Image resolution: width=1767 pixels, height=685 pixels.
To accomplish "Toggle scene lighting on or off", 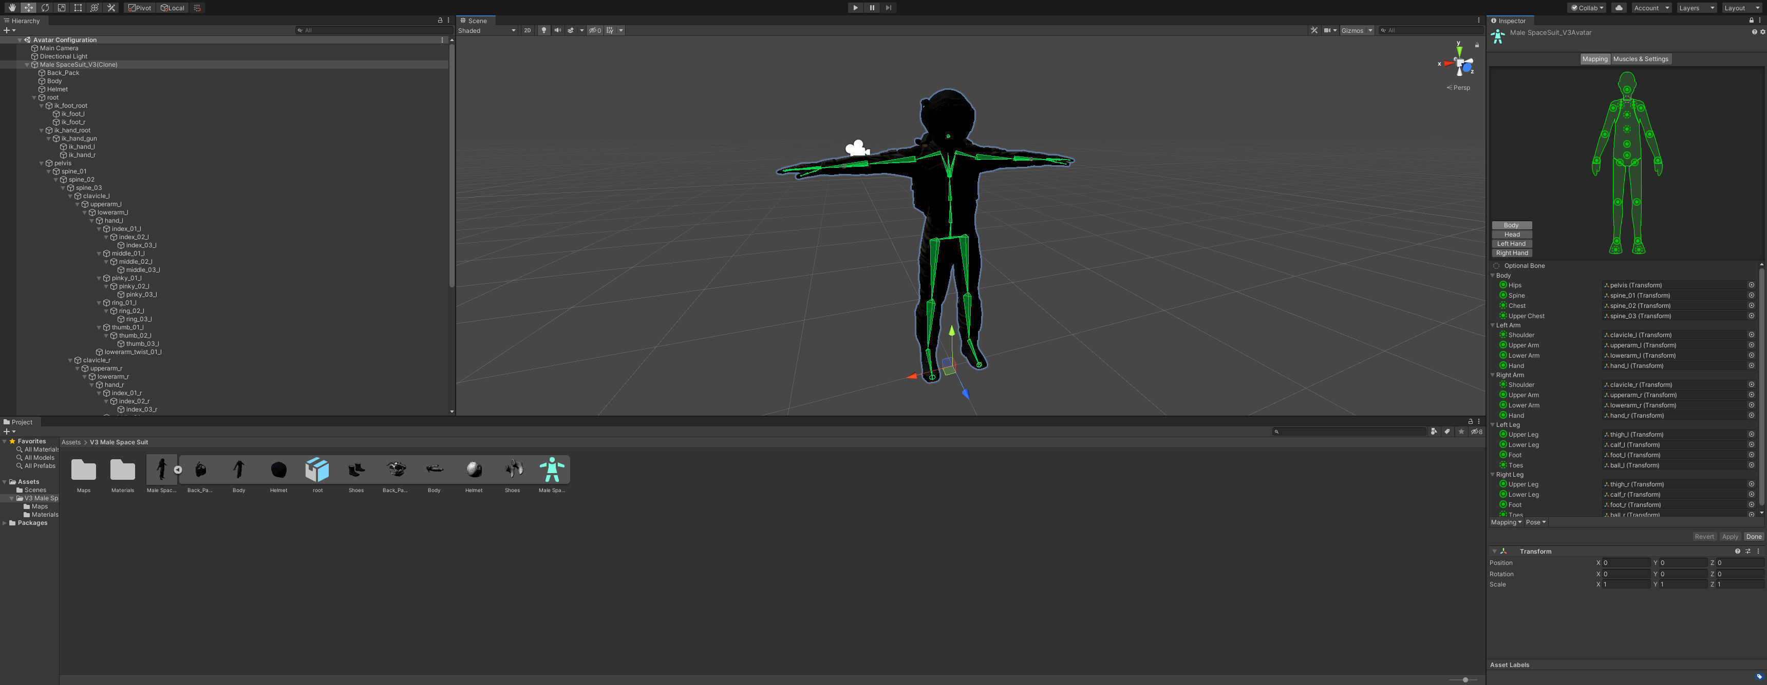I will tap(544, 30).
